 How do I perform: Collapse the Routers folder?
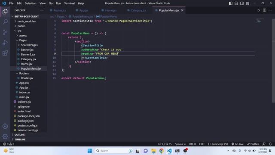click(24, 73)
